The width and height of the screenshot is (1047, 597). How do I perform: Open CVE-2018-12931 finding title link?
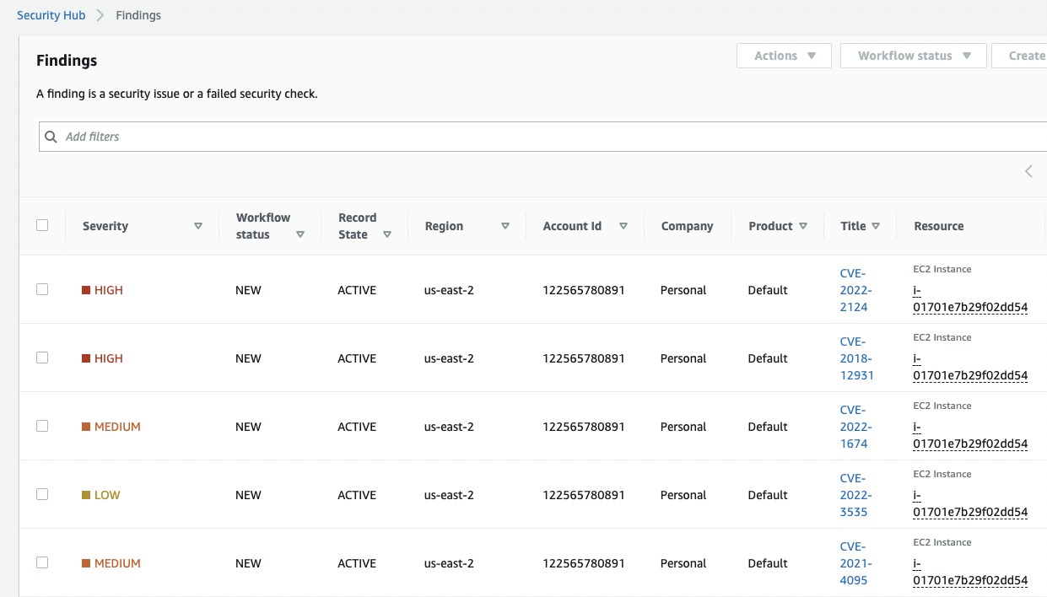click(856, 358)
